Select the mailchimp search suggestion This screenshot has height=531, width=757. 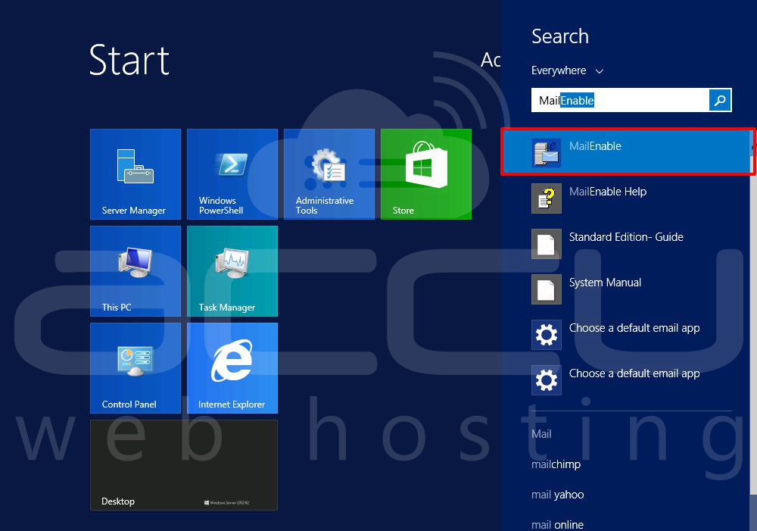click(556, 464)
